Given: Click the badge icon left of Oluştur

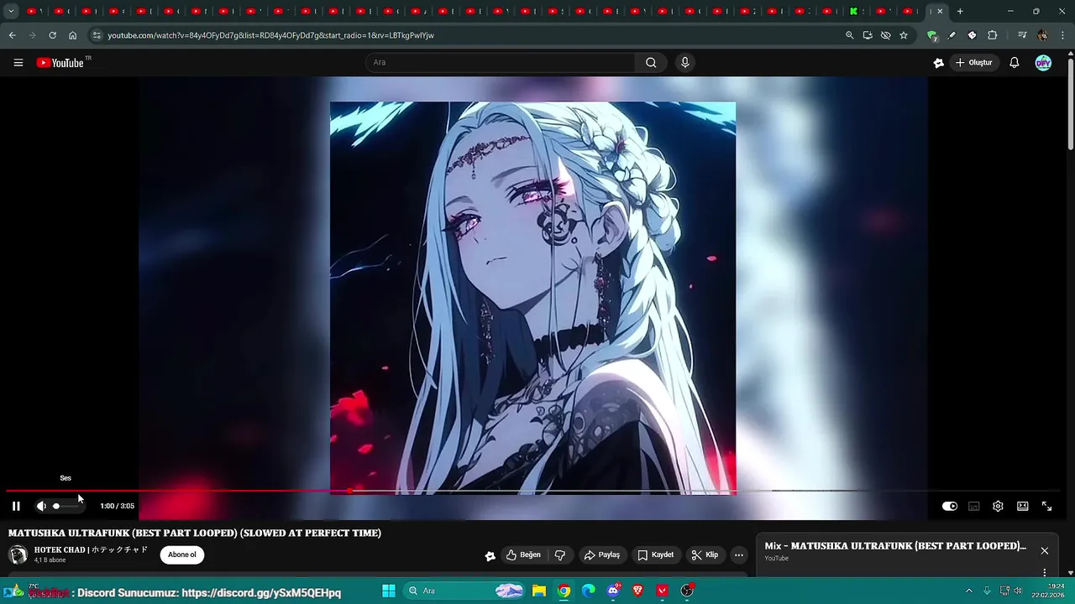Looking at the screenshot, I should click(x=938, y=63).
